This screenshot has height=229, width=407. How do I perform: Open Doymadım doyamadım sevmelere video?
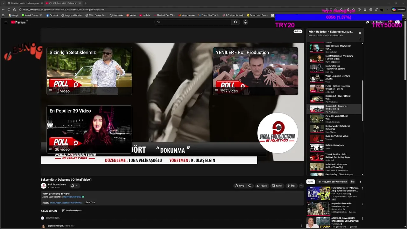coord(333,209)
